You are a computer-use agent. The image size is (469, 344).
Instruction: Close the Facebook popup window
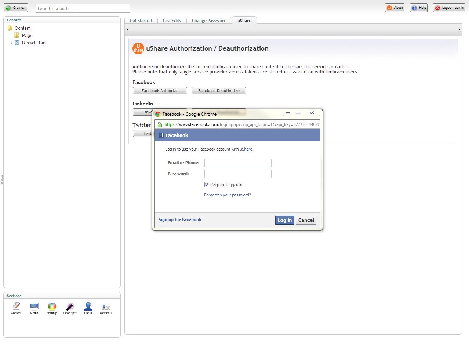[312, 112]
